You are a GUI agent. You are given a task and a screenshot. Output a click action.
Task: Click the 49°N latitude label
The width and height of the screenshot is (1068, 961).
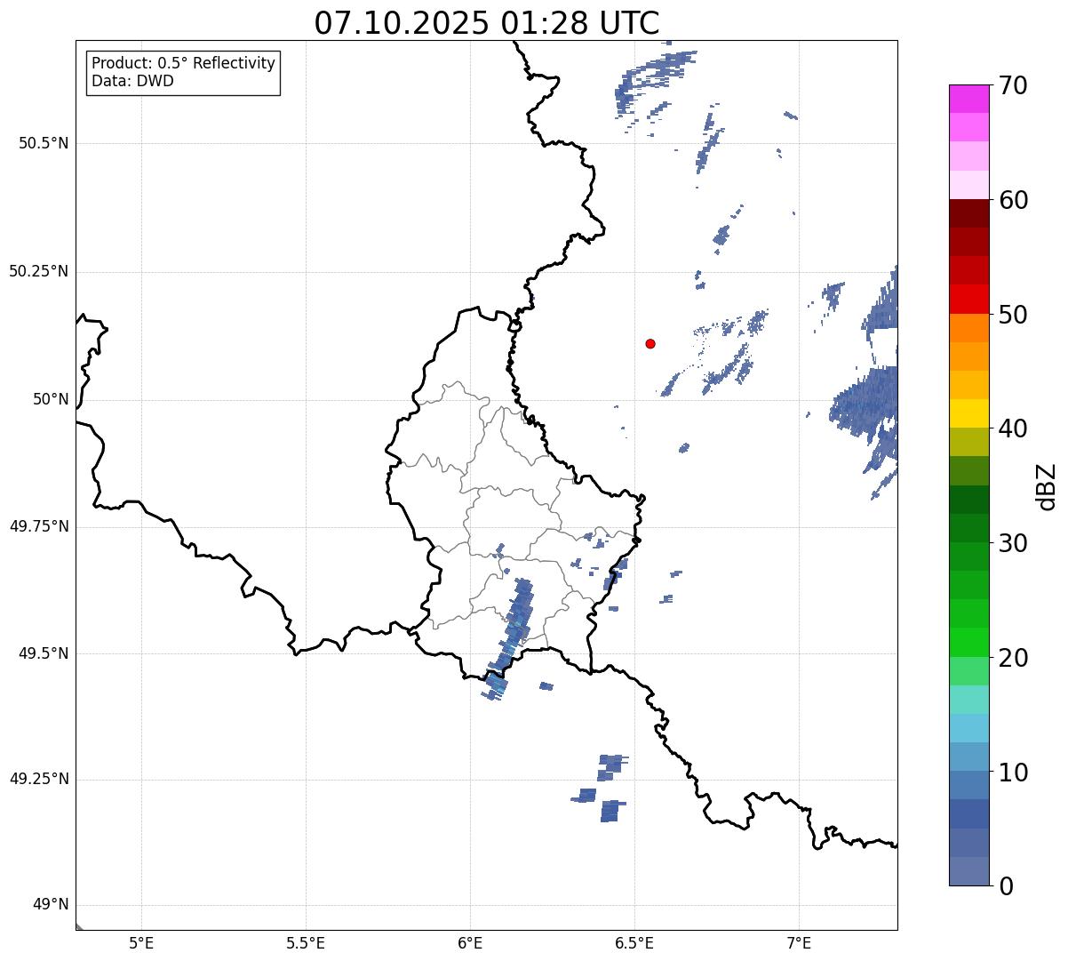click(x=51, y=905)
